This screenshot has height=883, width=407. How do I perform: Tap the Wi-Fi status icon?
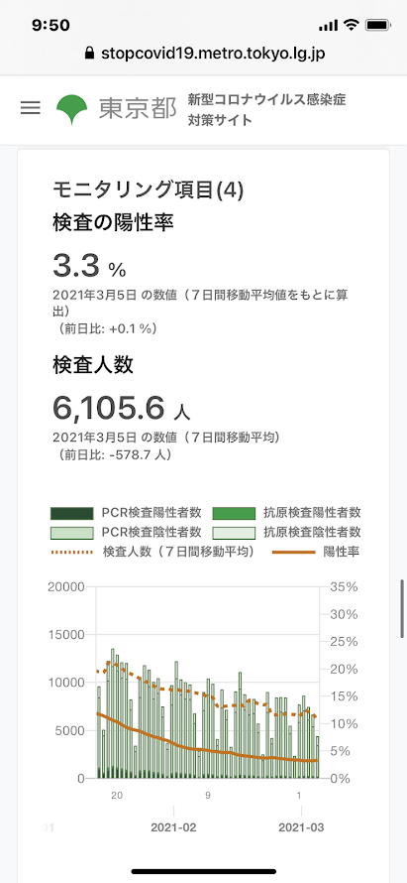point(352,26)
